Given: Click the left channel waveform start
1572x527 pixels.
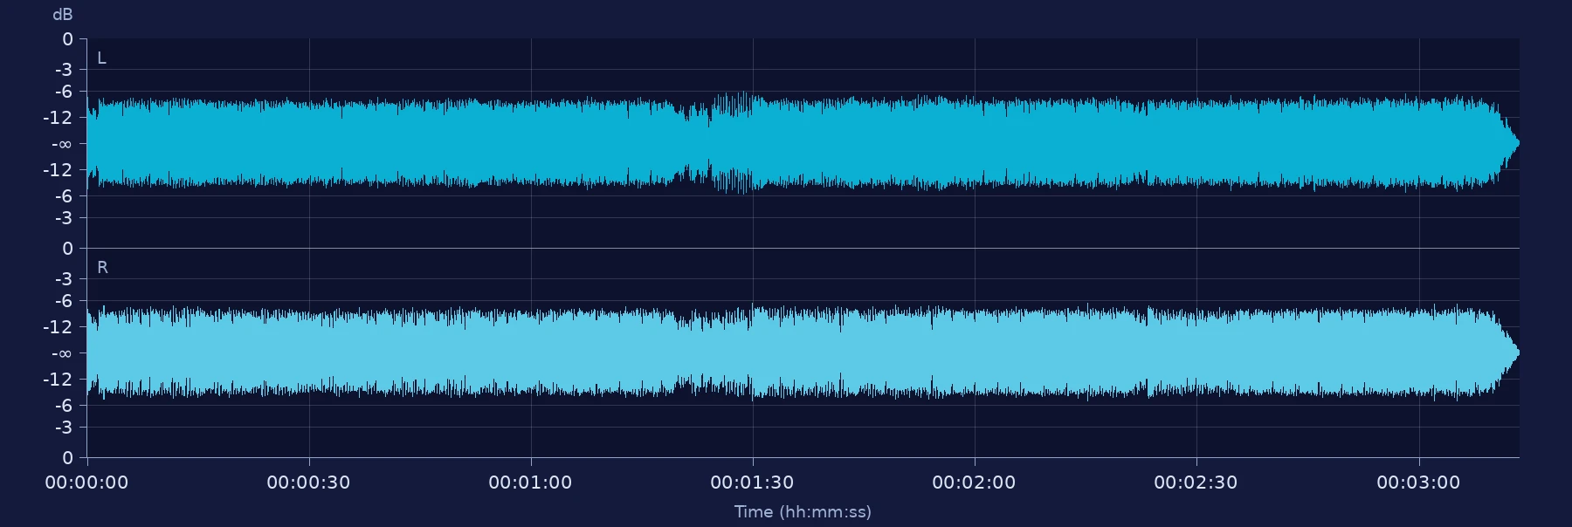Looking at the screenshot, I should tap(91, 143).
